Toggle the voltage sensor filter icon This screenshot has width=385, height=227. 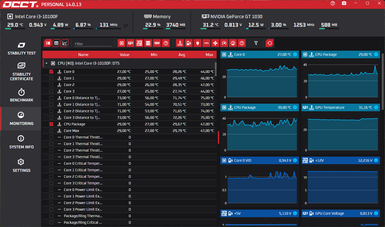[x=189, y=43]
